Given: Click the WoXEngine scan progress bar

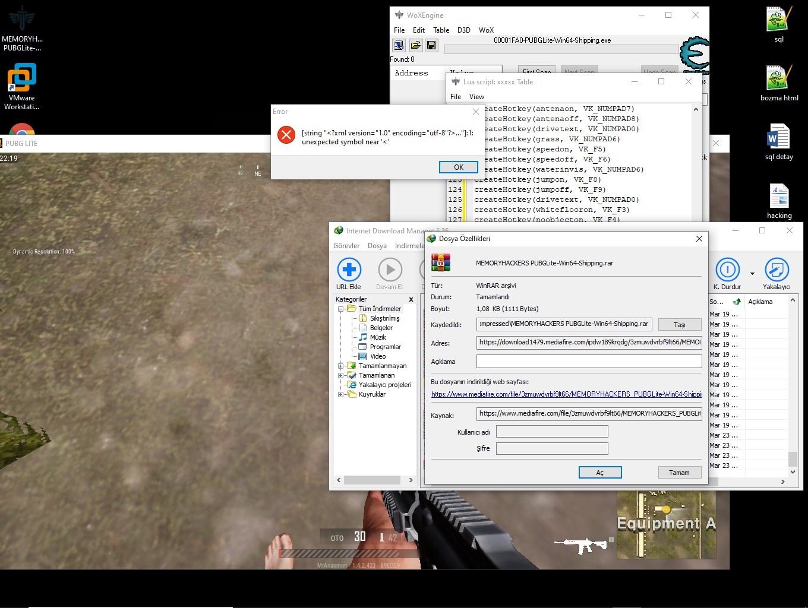Looking at the screenshot, I should tap(561, 49).
